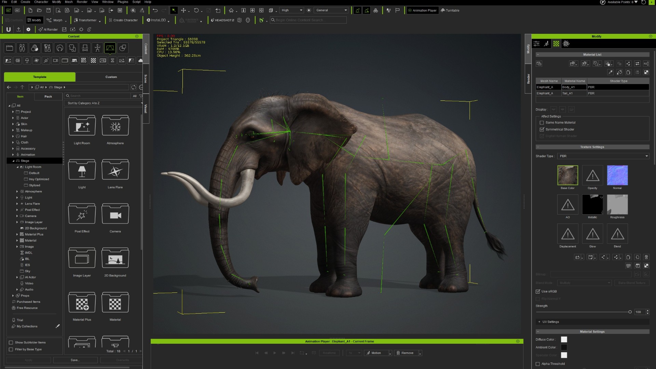656x369 pixels.
Task: Open the High quality dropdown
Action: [x=291, y=10]
